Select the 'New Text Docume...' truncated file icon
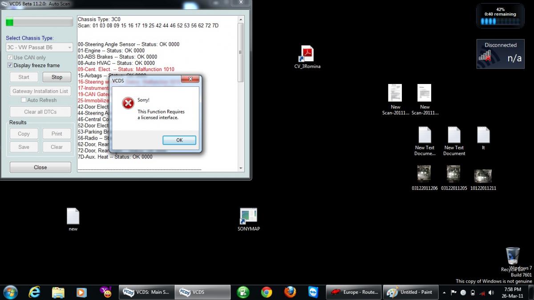Screen dimensions: 534x300 point(425,141)
